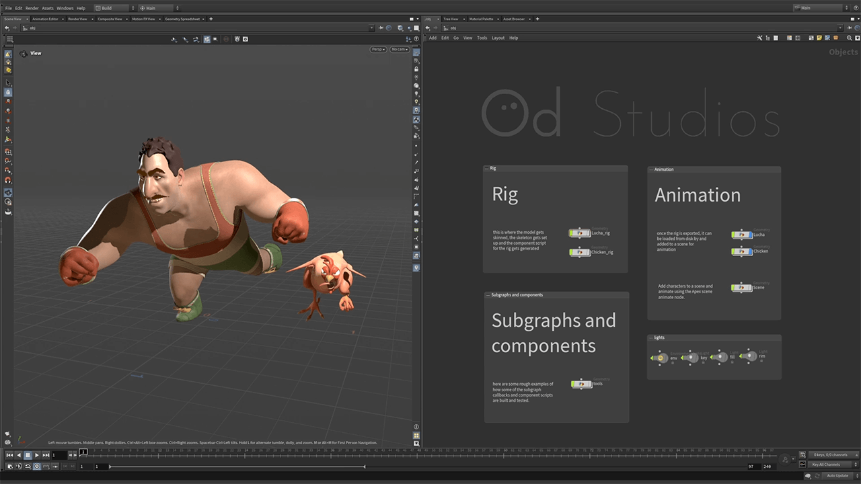The height and width of the screenshot is (484, 861).
Task: Open the Persp viewport dropdown
Action: [379, 49]
